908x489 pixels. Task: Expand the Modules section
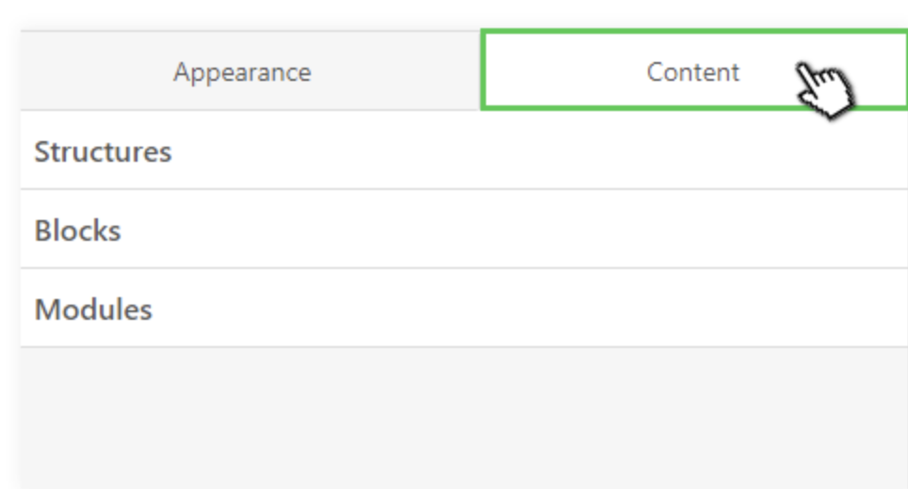pyautogui.click(x=464, y=308)
